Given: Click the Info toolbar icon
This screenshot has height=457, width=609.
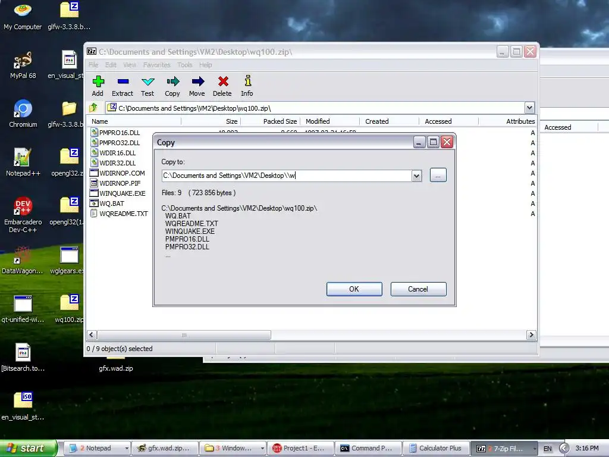Looking at the screenshot, I should click(247, 86).
